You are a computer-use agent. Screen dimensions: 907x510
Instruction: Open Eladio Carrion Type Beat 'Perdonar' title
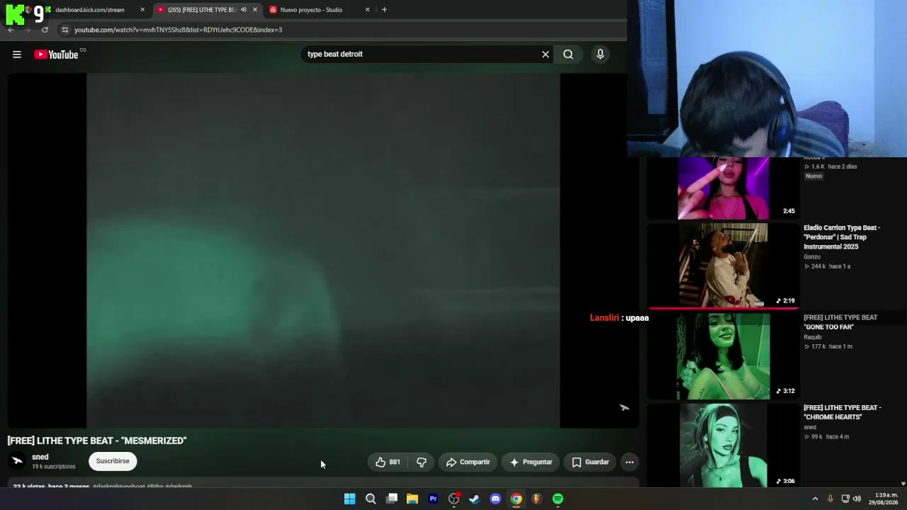pyautogui.click(x=842, y=237)
